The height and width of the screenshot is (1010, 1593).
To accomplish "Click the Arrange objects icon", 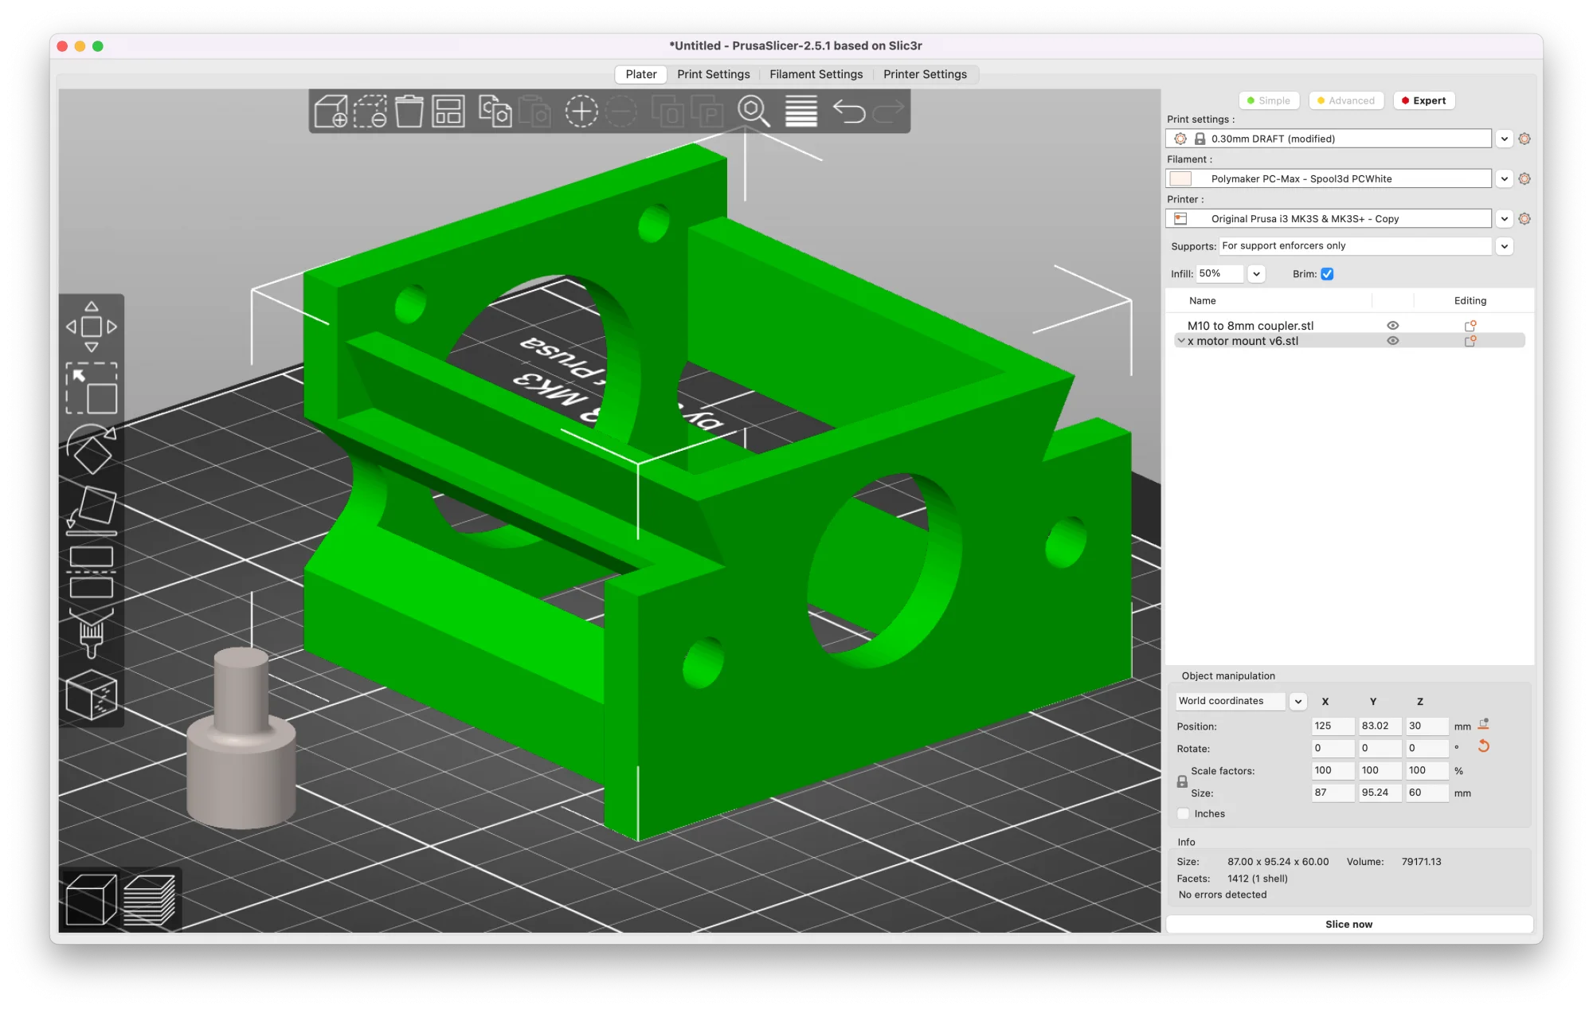I will point(448,112).
